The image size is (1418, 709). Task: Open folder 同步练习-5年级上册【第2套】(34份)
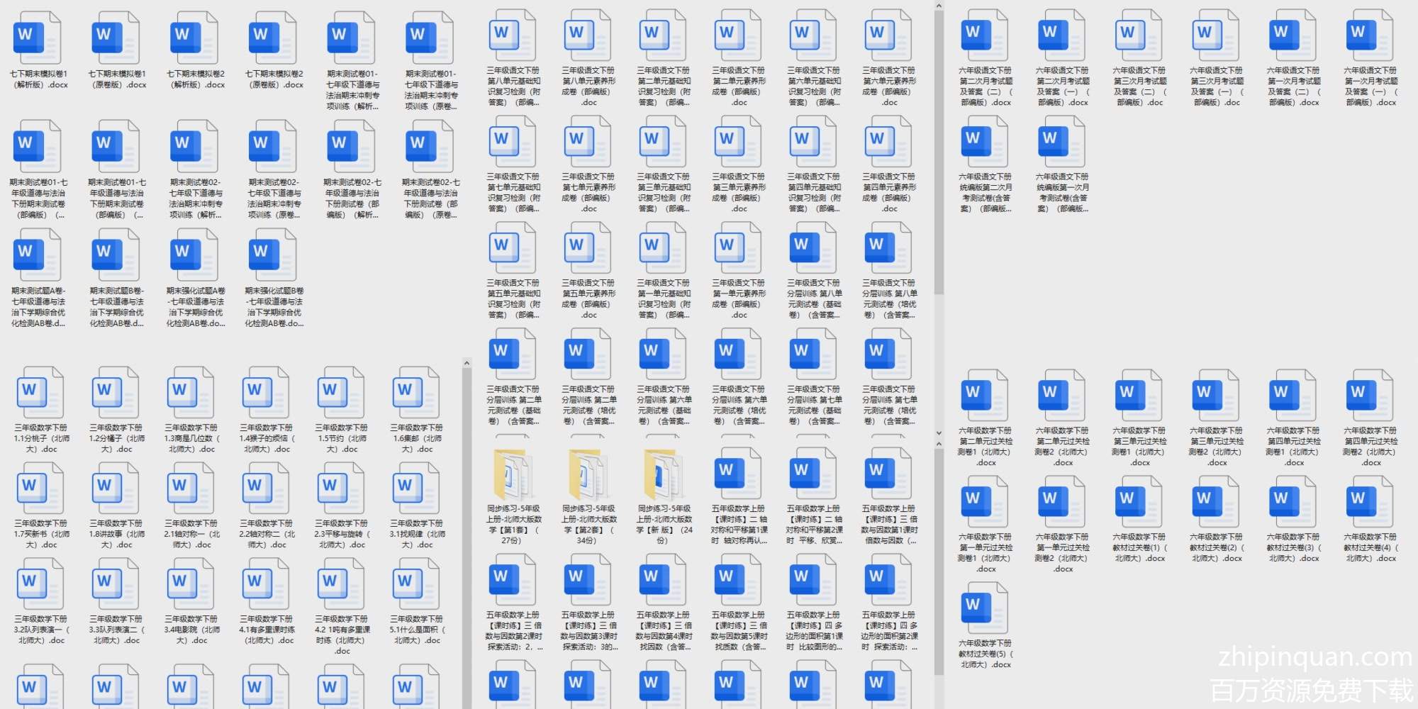[588, 475]
